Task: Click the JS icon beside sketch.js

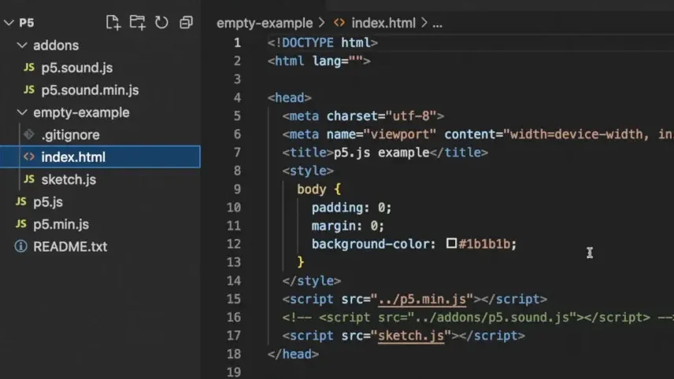Action: pos(29,179)
